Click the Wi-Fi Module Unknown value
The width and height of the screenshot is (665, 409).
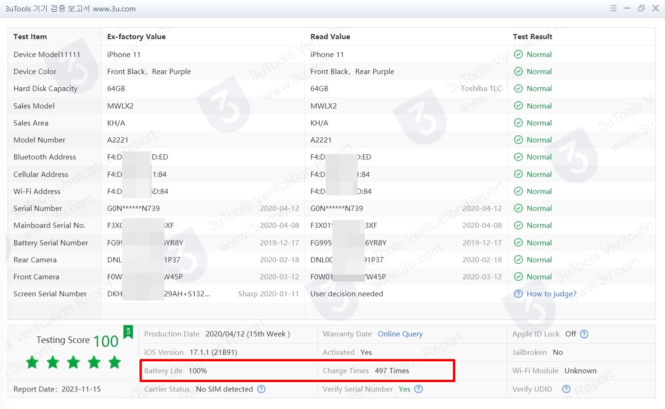(581, 371)
